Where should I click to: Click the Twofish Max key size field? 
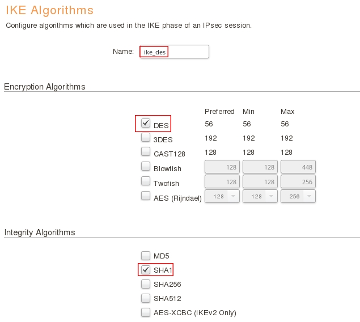[298, 181]
